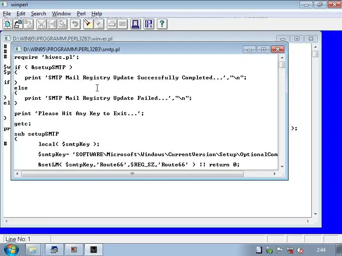The image size is (342, 256).
Task: Click the greyed icon right of Print
Action: (122, 24)
